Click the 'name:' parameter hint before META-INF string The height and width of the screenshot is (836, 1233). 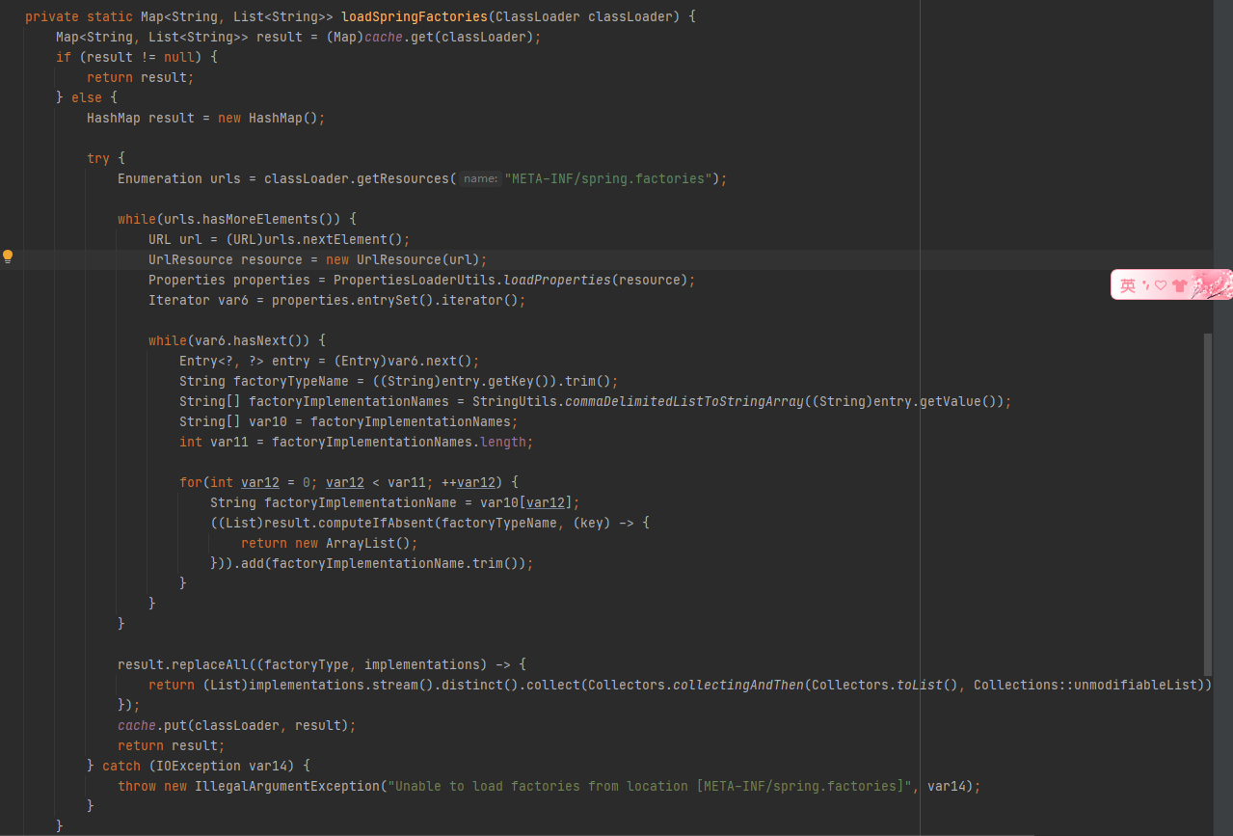[479, 179]
